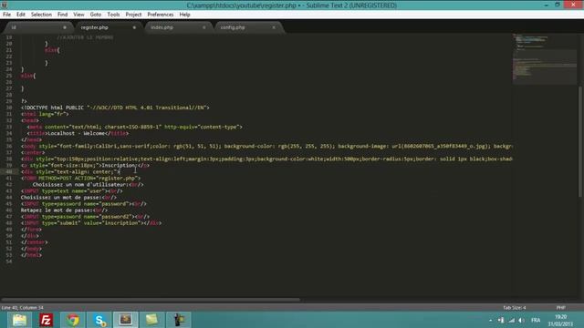The image size is (584, 328).
Task: Open the Project menu
Action: 133,15
